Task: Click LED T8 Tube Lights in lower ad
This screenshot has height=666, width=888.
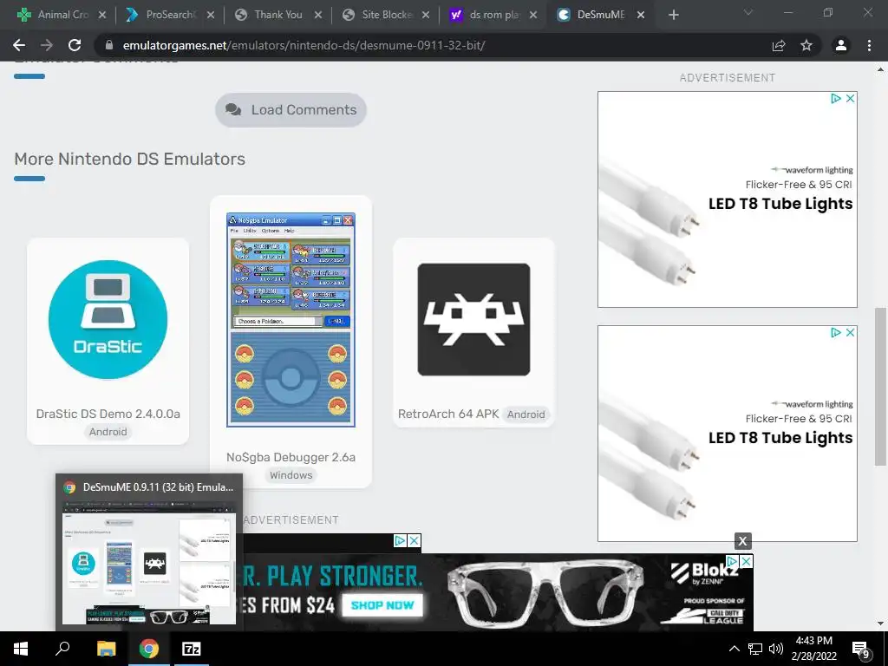Action: pos(780,438)
